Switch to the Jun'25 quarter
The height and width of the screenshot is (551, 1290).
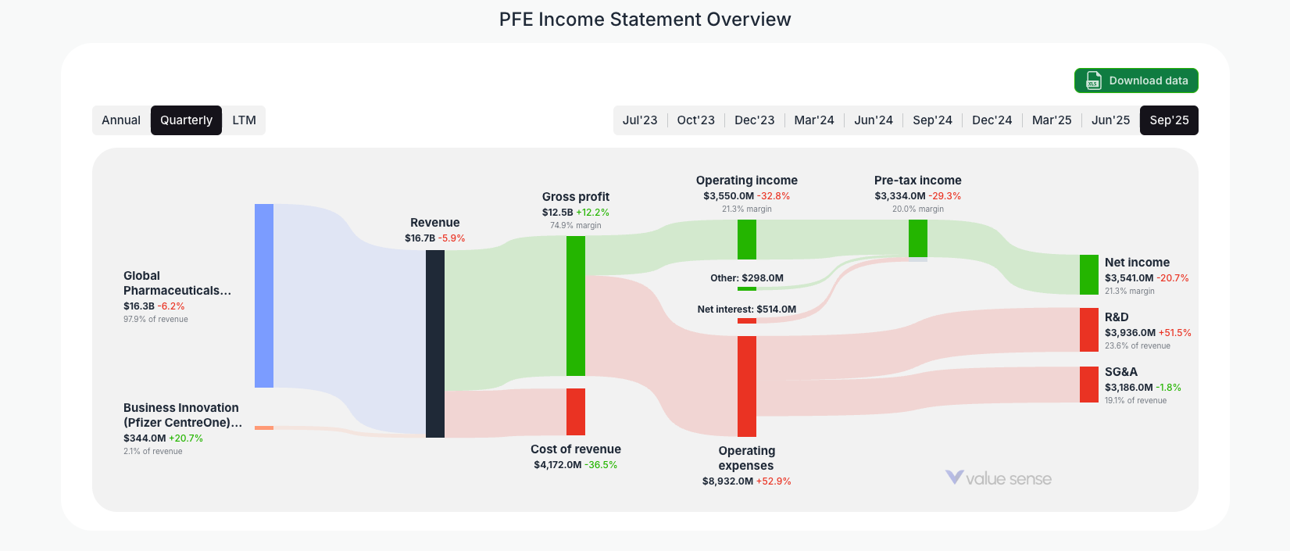click(x=1110, y=120)
